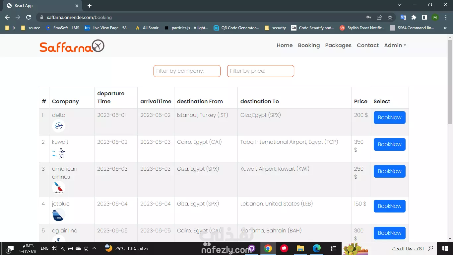Reload the current page

pos(29,17)
